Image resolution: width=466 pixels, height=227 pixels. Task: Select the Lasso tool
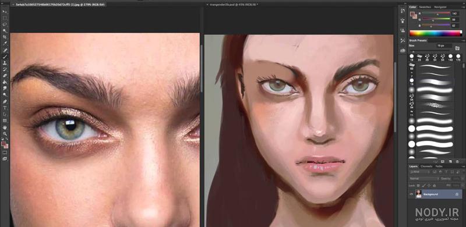click(5, 24)
